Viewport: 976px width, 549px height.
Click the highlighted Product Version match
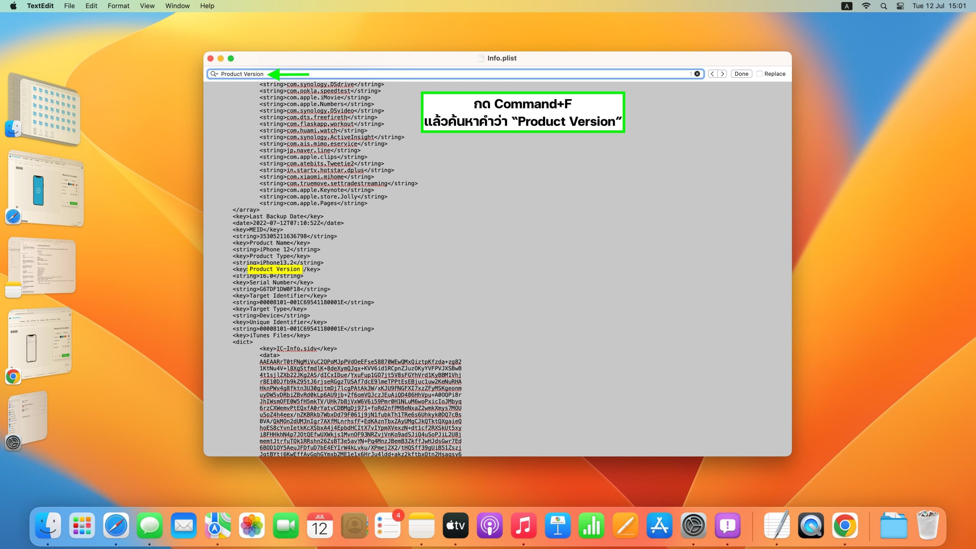274,269
